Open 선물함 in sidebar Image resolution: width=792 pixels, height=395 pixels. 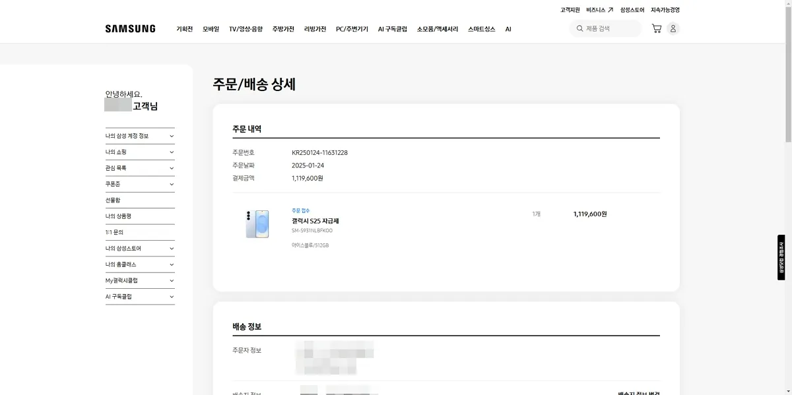(113, 200)
